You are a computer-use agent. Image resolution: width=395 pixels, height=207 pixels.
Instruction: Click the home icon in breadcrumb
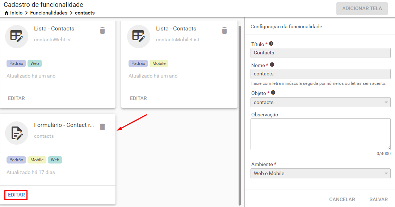coord(6,13)
